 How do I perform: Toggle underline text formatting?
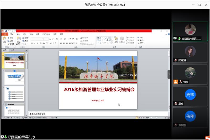[x=38, y=43]
